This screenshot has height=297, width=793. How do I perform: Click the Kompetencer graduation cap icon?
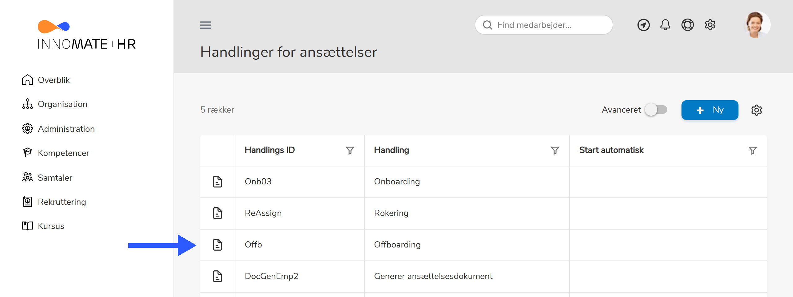point(28,153)
